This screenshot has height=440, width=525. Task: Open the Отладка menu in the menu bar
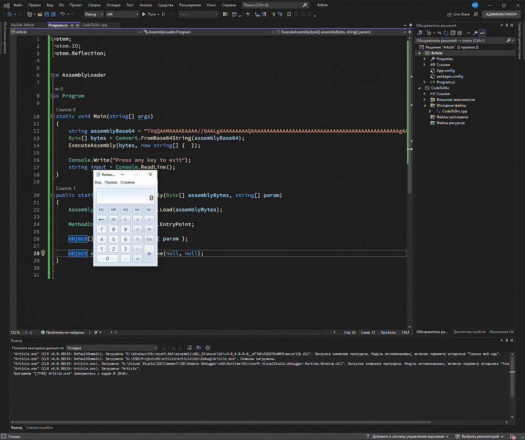pos(113,5)
